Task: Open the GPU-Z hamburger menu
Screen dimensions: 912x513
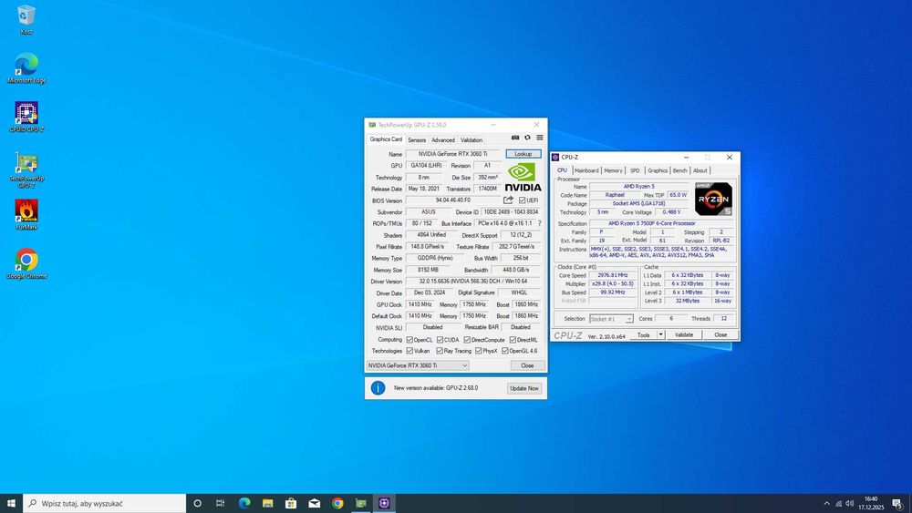Action: click(540, 138)
